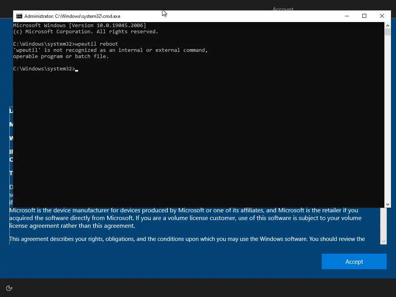Click the license agreement scrollbar down arrow
Viewport: 396px width, 297px height.
tap(383, 241)
